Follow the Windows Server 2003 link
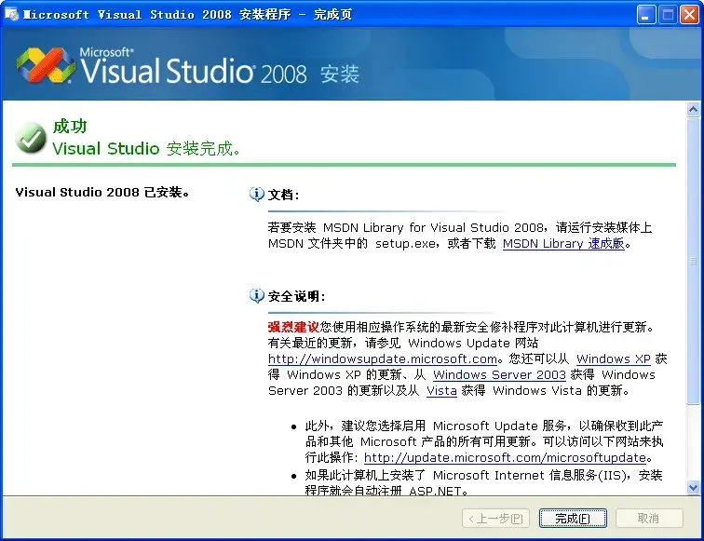 coord(499,375)
